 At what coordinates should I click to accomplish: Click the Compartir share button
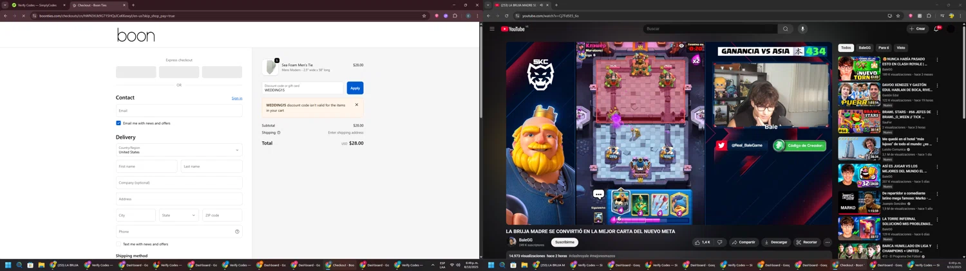tap(743, 242)
